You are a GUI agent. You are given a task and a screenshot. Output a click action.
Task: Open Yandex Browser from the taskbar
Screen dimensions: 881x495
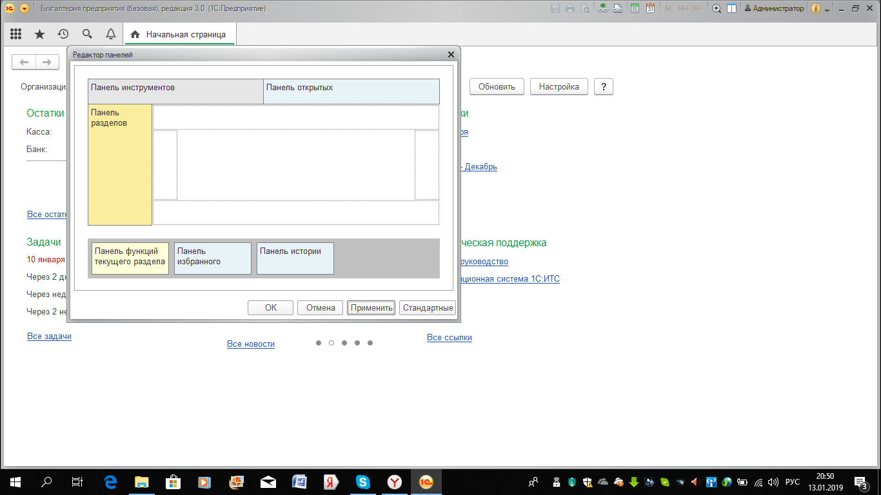click(395, 481)
